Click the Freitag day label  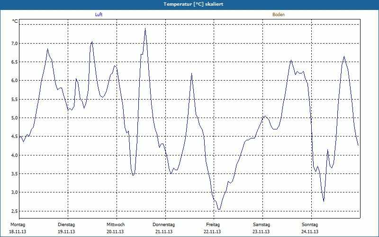(x=213, y=225)
